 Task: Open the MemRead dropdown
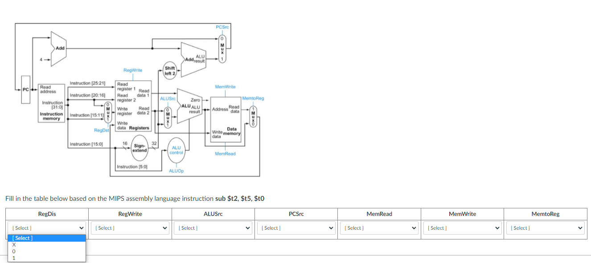point(379,227)
